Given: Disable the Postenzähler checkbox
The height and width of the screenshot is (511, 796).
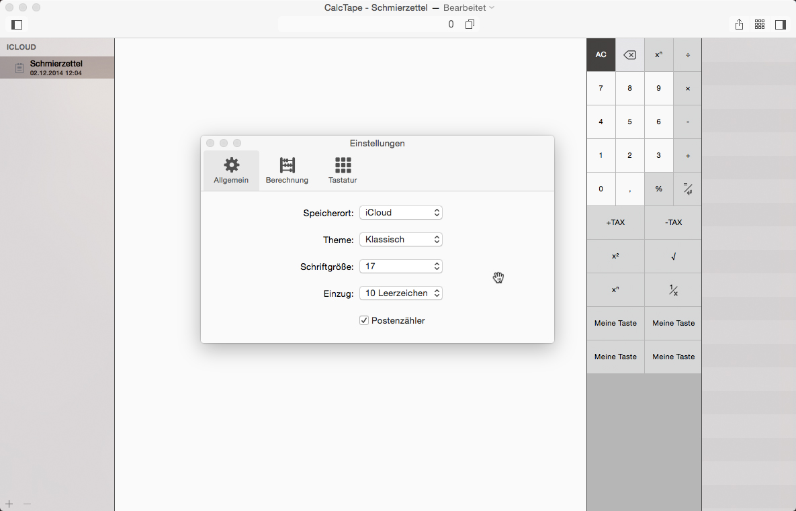Looking at the screenshot, I should click(x=364, y=321).
